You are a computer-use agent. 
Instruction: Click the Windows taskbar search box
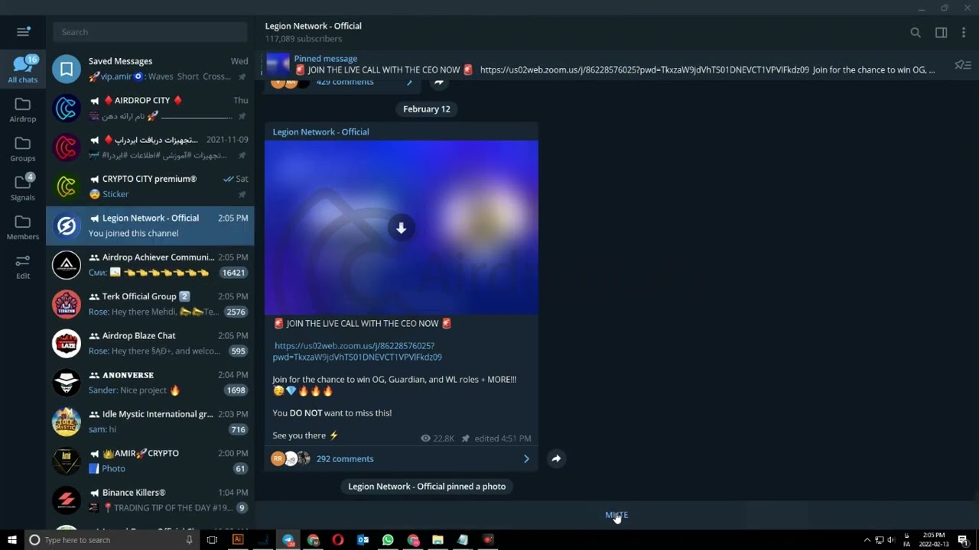click(112, 540)
